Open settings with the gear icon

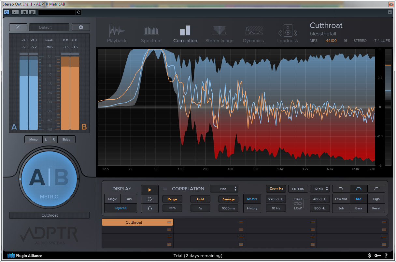click(81, 27)
